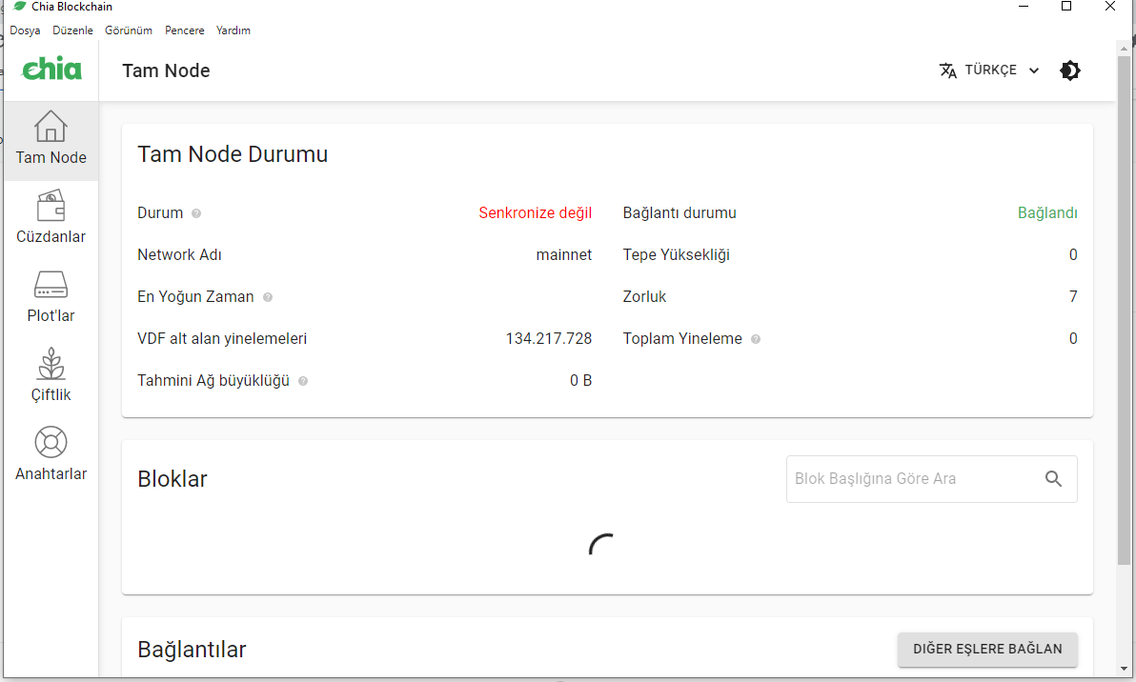
Task: Open the Tam Node sidebar section
Action: (x=51, y=140)
